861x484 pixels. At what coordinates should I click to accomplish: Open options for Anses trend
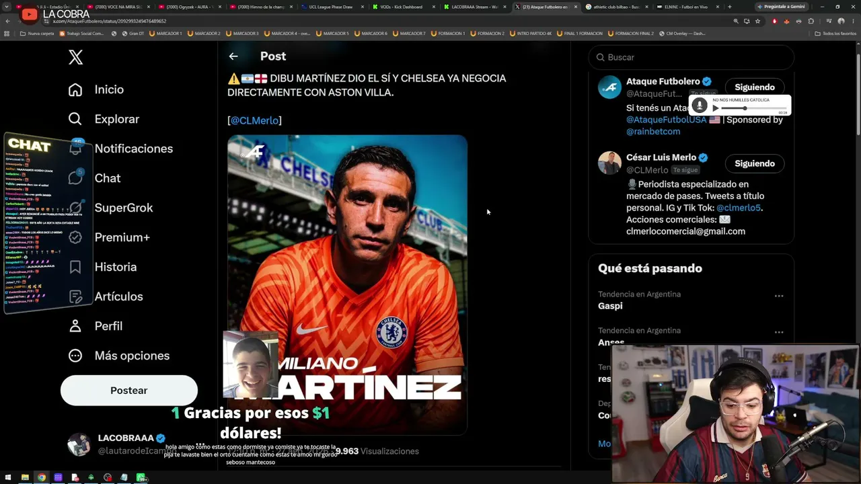tap(779, 332)
